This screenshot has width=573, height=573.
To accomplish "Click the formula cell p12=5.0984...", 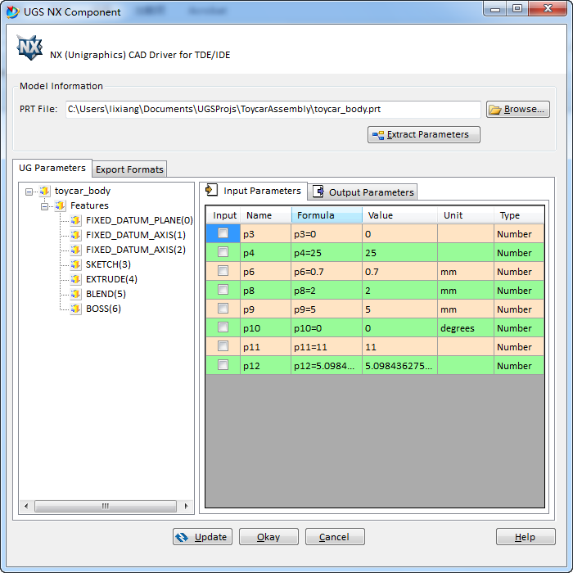I will click(x=327, y=365).
